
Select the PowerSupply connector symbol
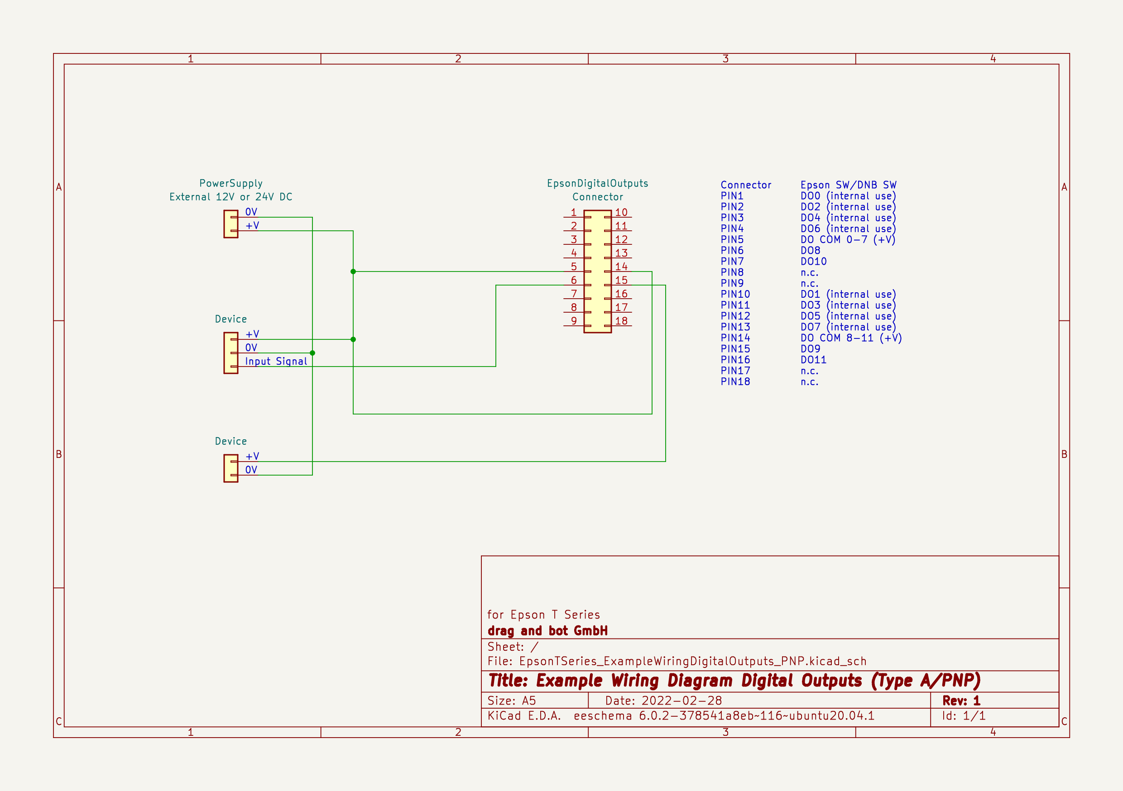(231, 224)
